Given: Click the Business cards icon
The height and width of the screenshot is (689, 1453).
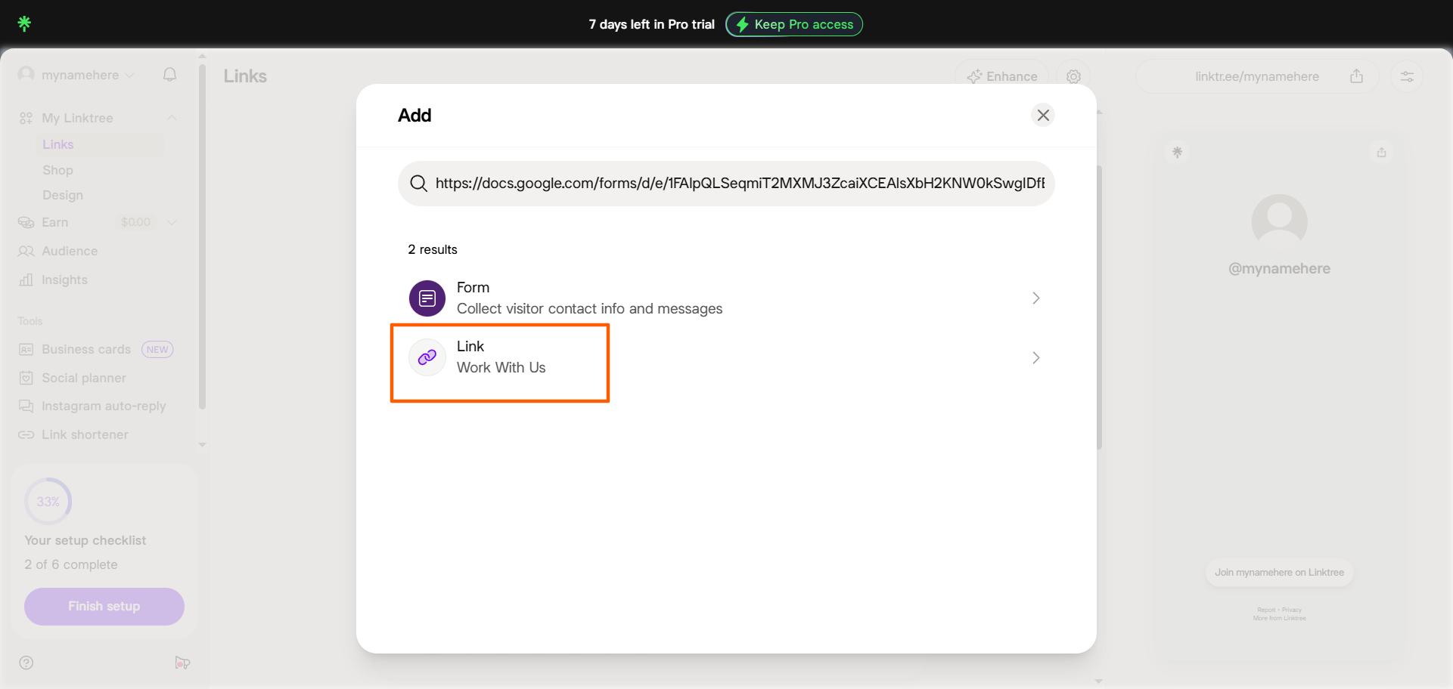Looking at the screenshot, I should point(26,349).
